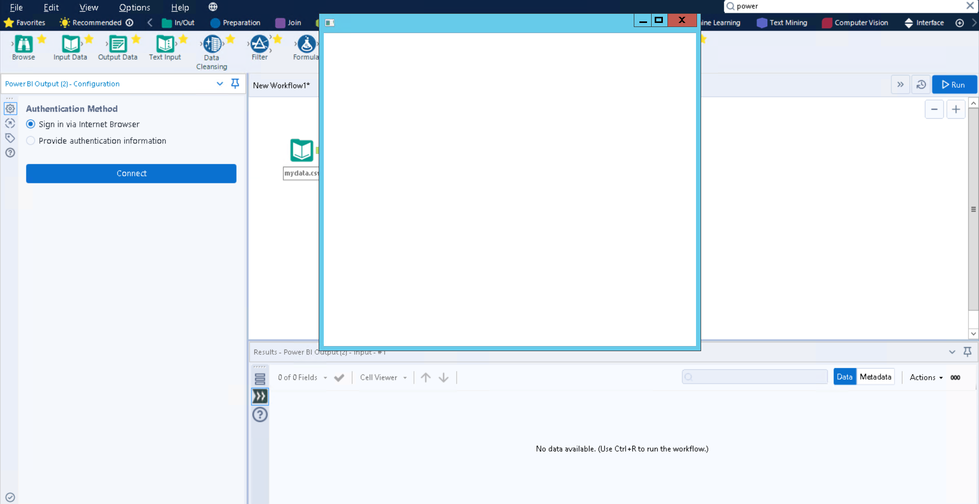979x504 pixels.
Task: Open the Cell Viewer dropdown
Action: [x=383, y=378]
